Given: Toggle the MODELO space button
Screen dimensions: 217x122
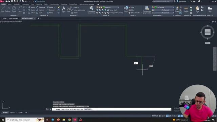Looking at the screenshot, I should tap(155, 116).
